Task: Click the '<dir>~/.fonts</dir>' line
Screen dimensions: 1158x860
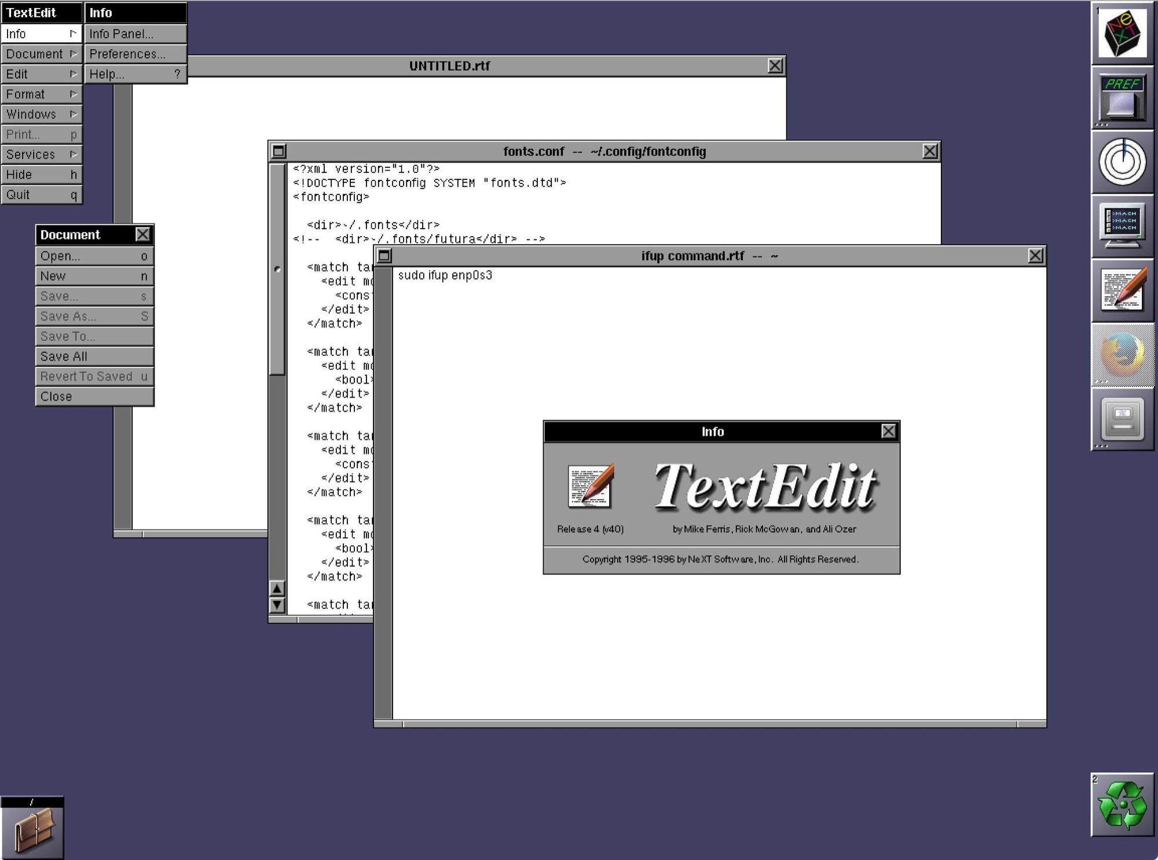Action: click(x=373, y=225)
